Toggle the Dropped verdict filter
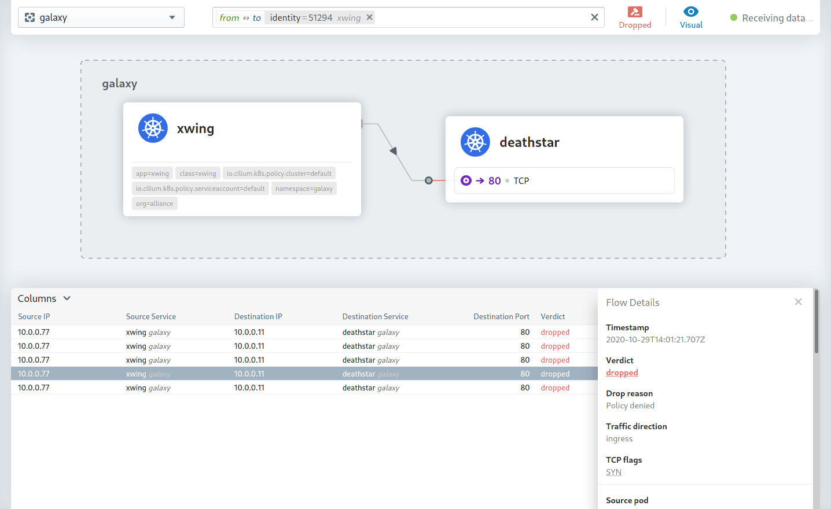Image resolution: width=831 pixels, height=509 pixels. (x=635, y=17)
